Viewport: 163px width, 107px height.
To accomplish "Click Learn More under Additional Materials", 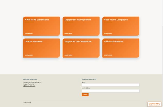I will pos(108,55).
